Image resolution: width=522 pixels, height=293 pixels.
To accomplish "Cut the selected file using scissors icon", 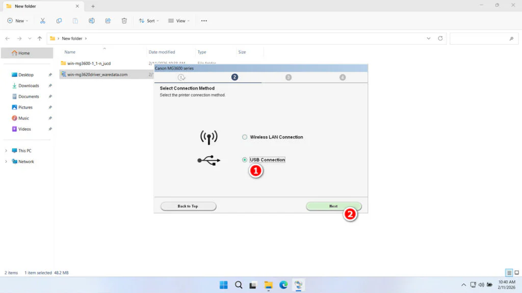I will coord(43,20).
